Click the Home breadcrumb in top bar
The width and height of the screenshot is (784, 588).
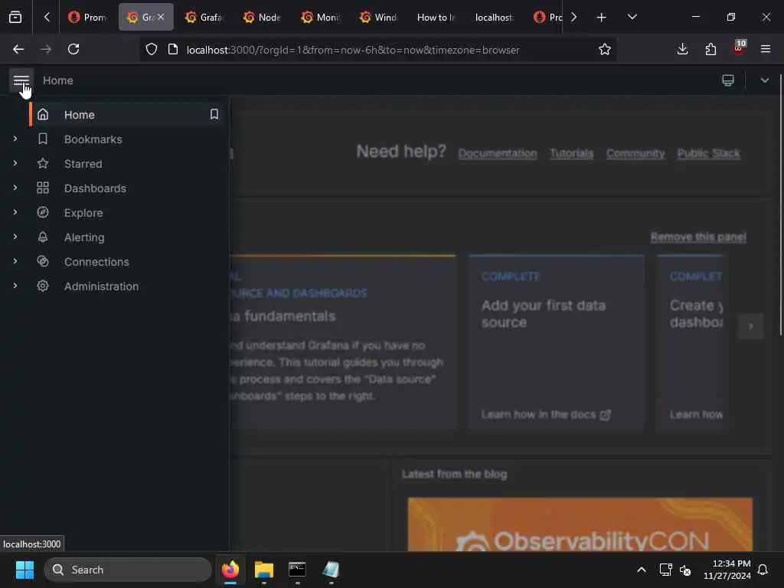point(58,80)
